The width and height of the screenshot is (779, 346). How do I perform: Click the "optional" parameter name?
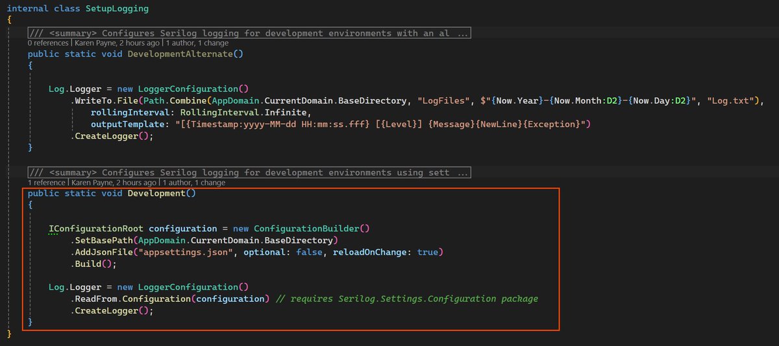265,252
